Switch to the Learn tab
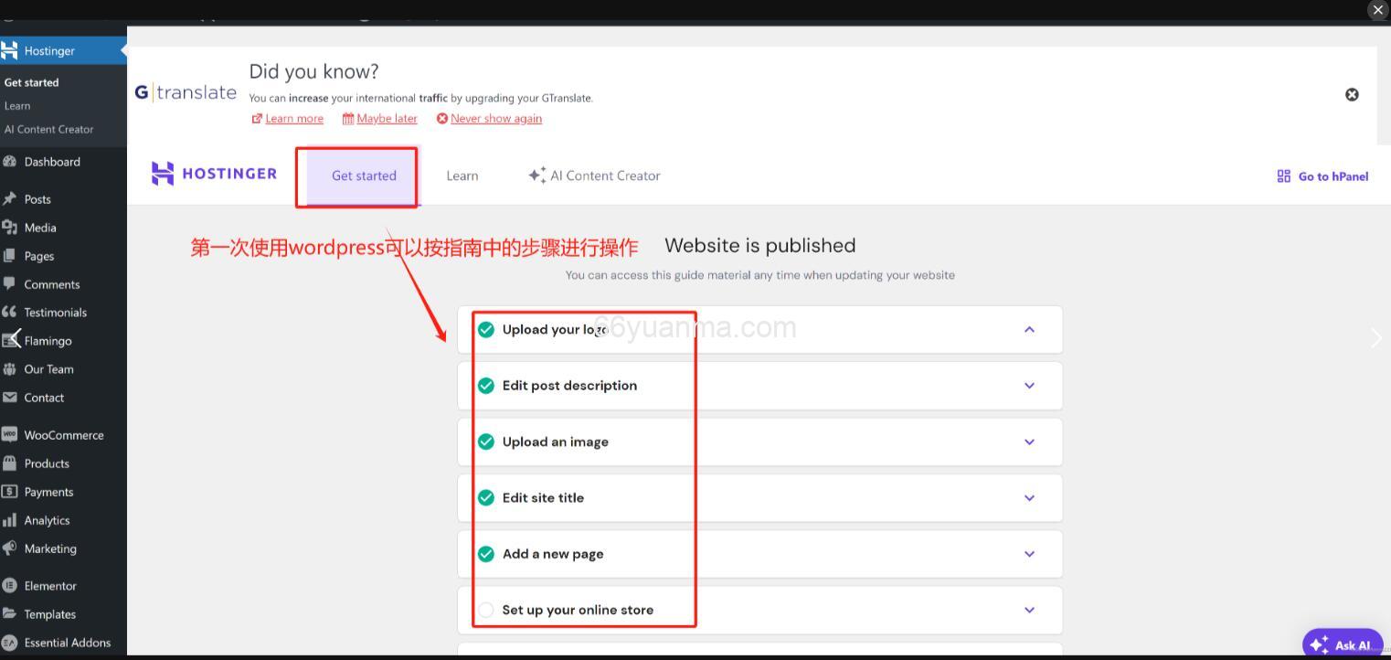Viewport: 1391px width, 660px height. coord(462,176)
